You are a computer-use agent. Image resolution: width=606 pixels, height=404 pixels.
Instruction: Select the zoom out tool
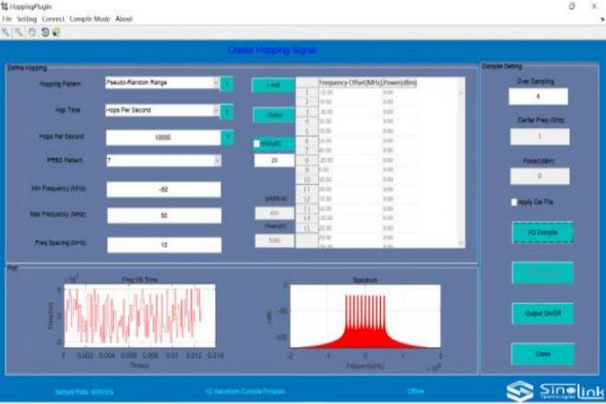pos(18,33)
